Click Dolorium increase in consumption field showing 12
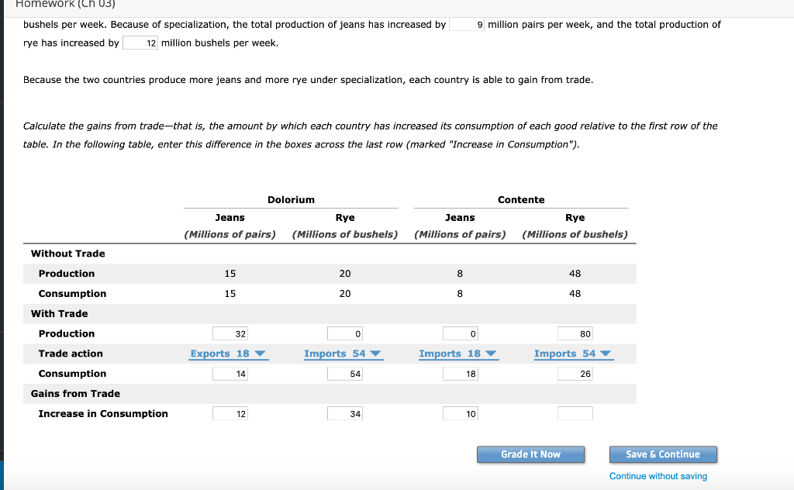Image resolution: width=794 pixels, height=490 pixels. pyautogui.click(x=230, y=413)
